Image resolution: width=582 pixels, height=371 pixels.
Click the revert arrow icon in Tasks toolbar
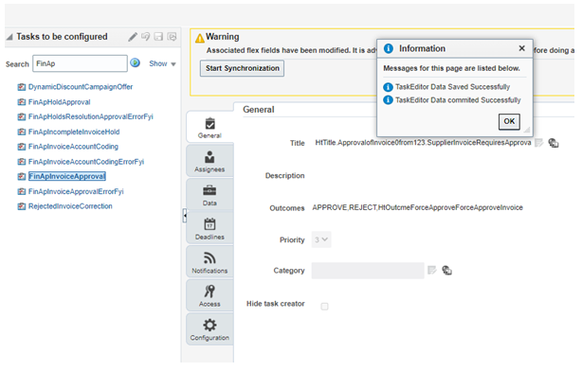click(x=146, y=37)
